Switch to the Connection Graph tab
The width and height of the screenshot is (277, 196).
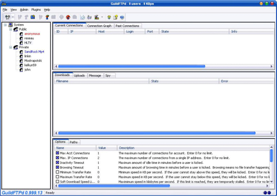(x=99, y=26)
